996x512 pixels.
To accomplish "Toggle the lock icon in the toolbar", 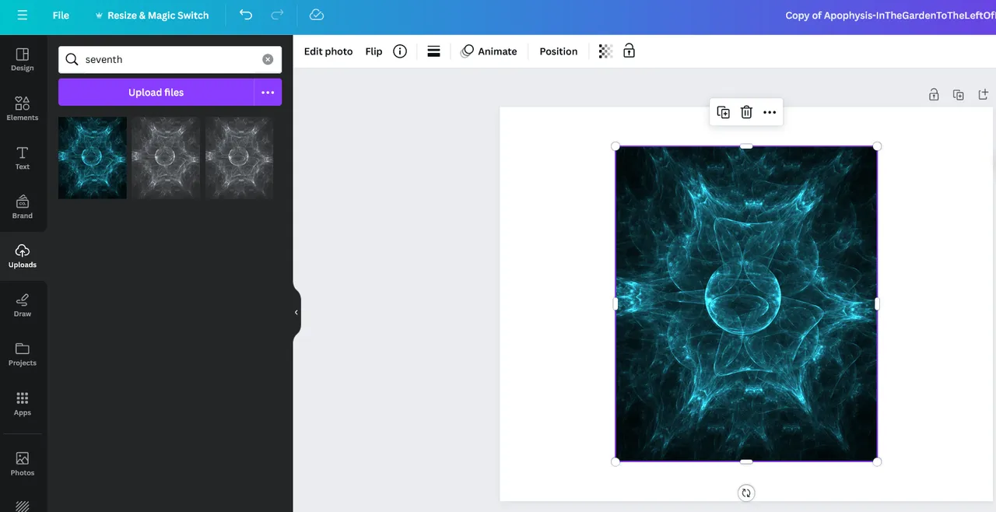I will tap(629, 51).
